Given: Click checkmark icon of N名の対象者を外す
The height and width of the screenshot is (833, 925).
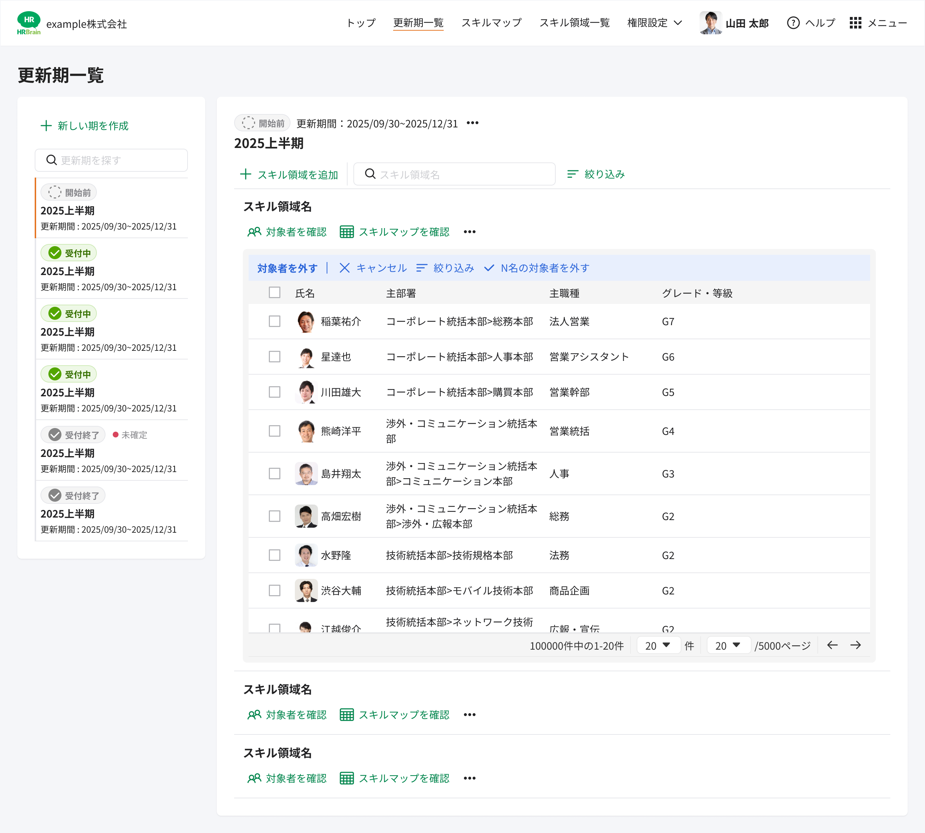Looking at the screenshot, I should (x=489, y=268).
